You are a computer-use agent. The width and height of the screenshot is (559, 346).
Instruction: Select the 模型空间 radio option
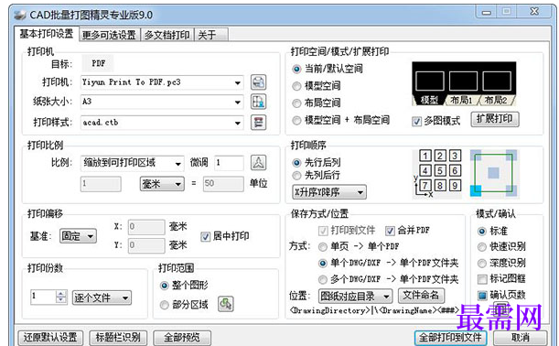296,86
